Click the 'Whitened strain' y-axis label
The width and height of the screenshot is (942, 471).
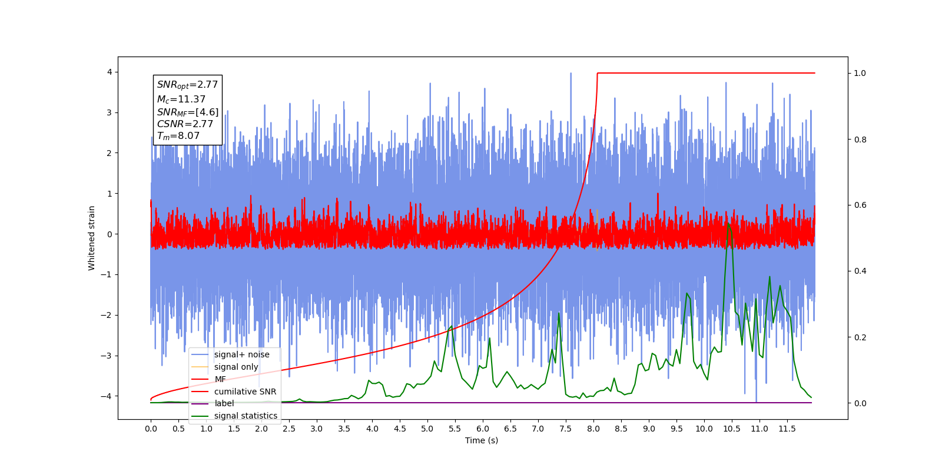pos(91,238)
